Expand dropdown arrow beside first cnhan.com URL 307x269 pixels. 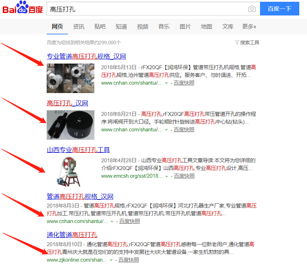[166, 83]
